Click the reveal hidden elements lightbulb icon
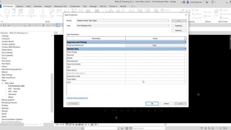This screenshot has height=130, width=231. click(89, 125)
